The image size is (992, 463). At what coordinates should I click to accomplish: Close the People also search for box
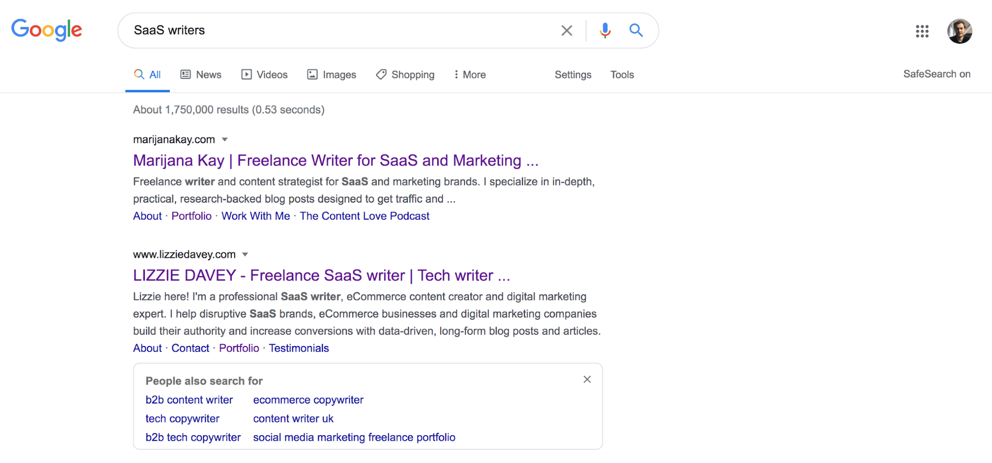[x=587, y=379]
